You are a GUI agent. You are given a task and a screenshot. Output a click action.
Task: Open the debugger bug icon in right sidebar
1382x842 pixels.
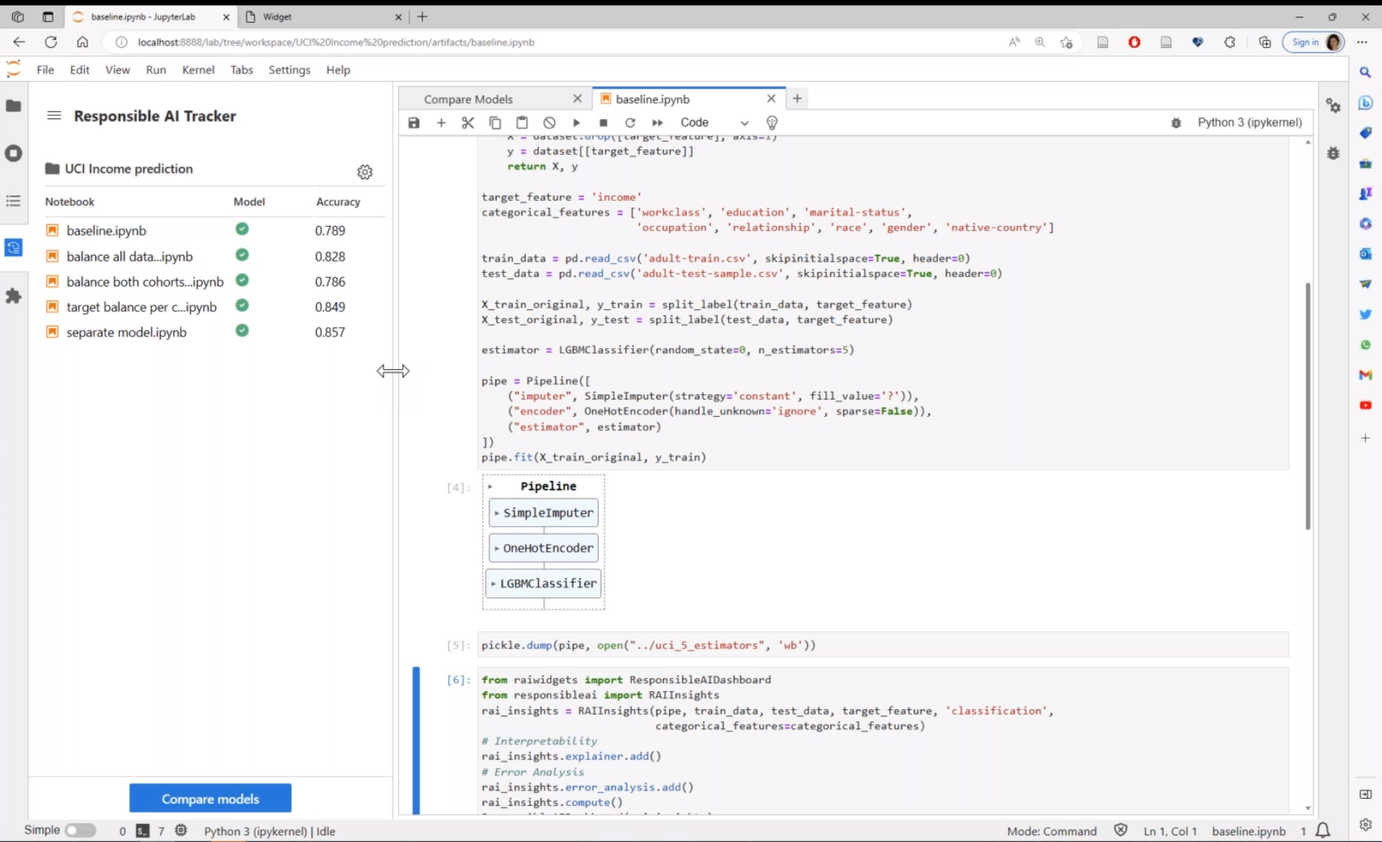[x=1334, y=153]
